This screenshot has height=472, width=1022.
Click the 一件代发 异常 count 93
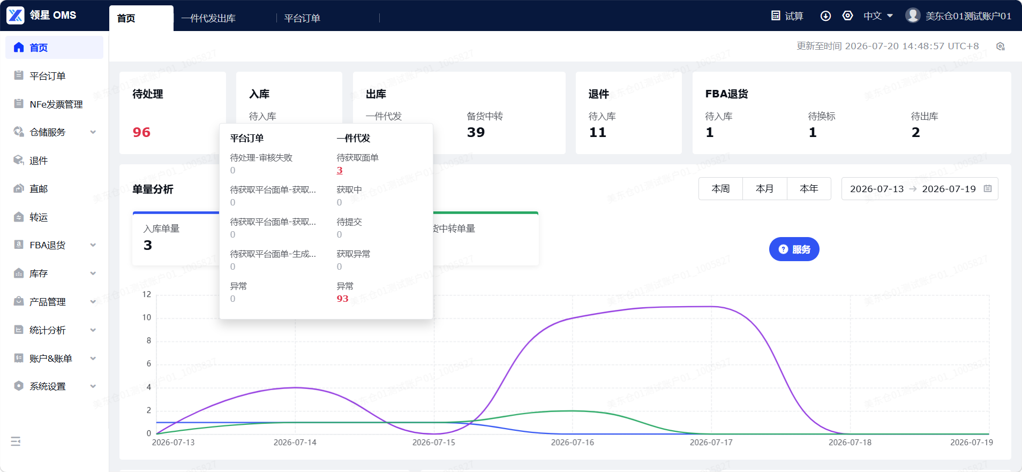tap(342, 299)
